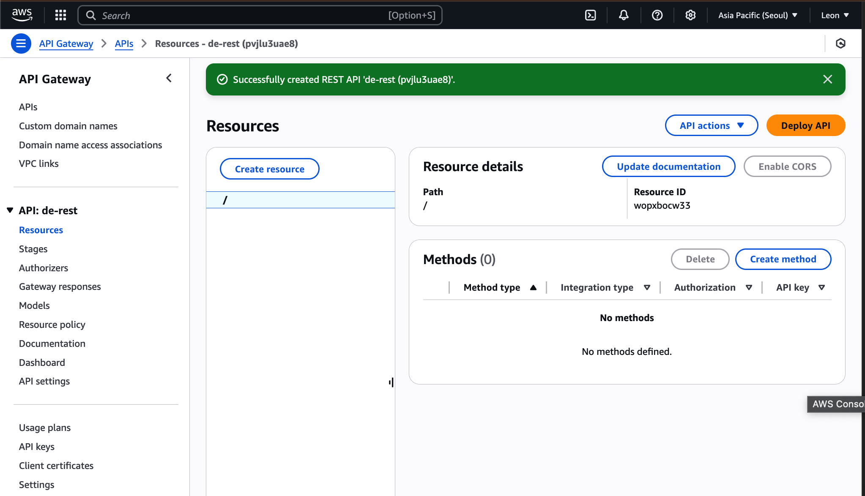Click the AWS logo home icon

point(22,15)
